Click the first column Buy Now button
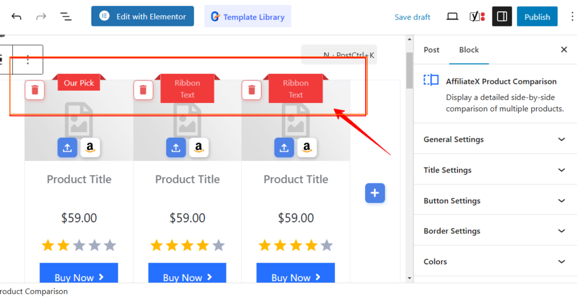Screen dimensions: 577x298 (79, 273)
